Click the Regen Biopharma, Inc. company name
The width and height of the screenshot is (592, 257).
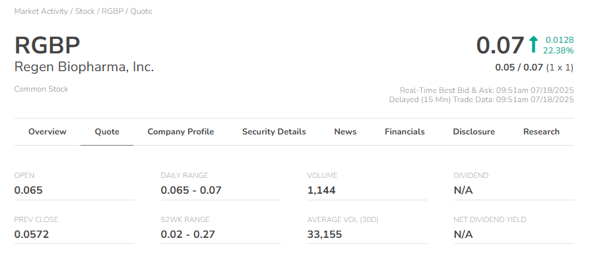(84, 67)
